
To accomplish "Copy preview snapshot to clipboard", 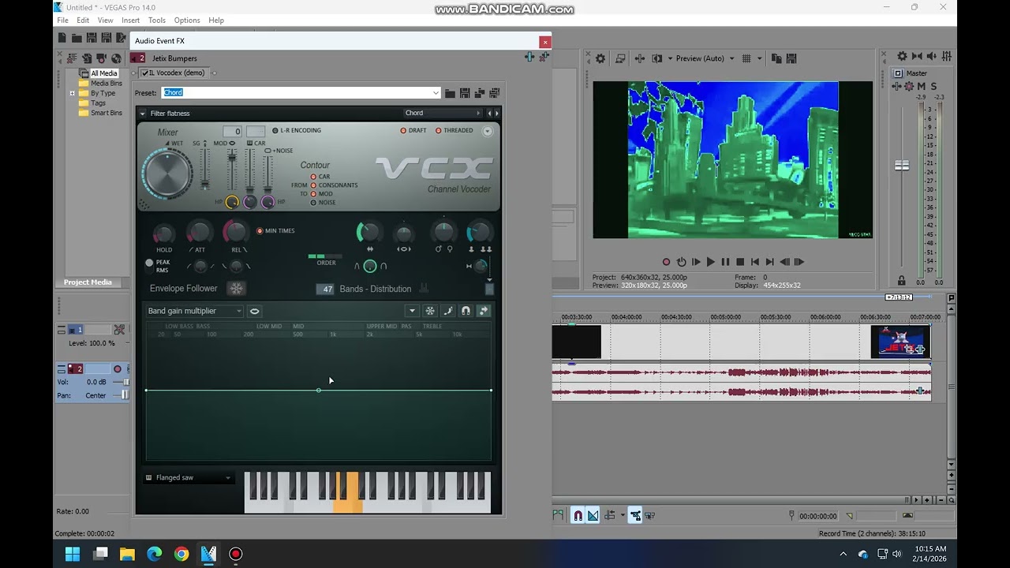I will 776,58.
